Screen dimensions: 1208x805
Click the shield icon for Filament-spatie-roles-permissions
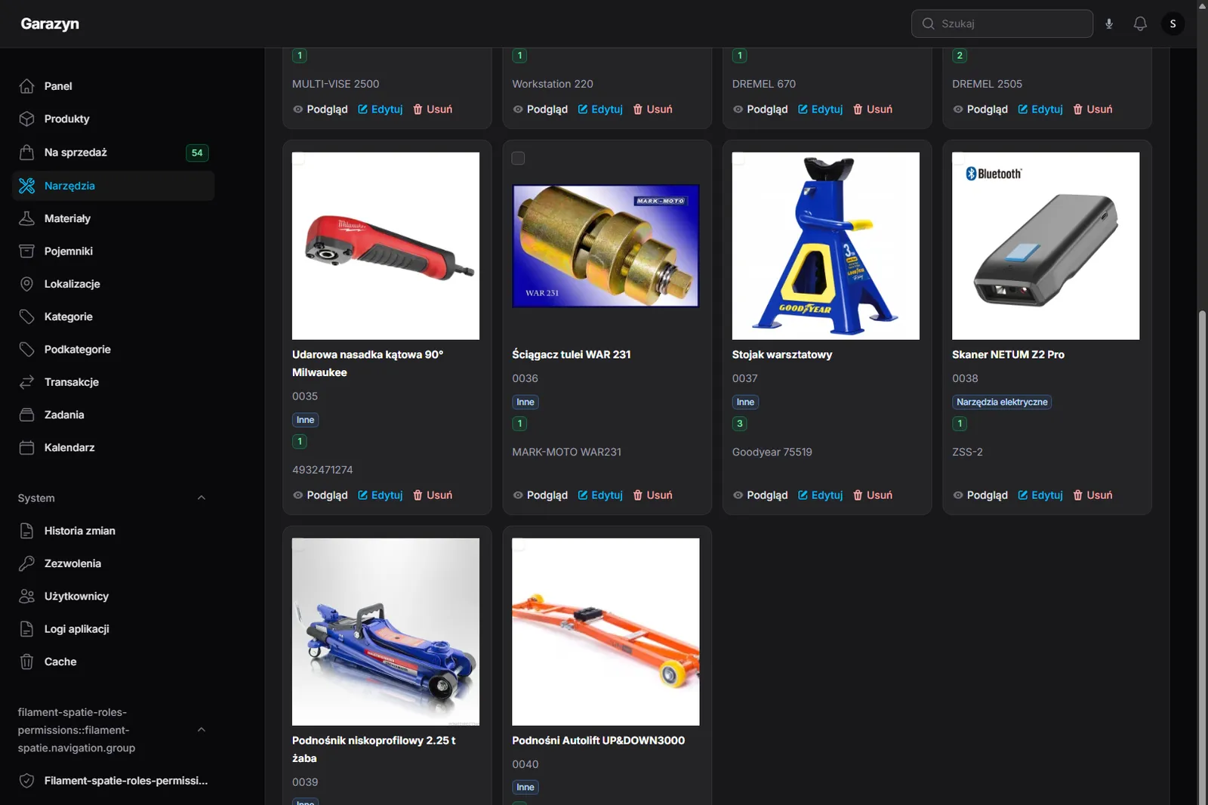pos(26,781)
